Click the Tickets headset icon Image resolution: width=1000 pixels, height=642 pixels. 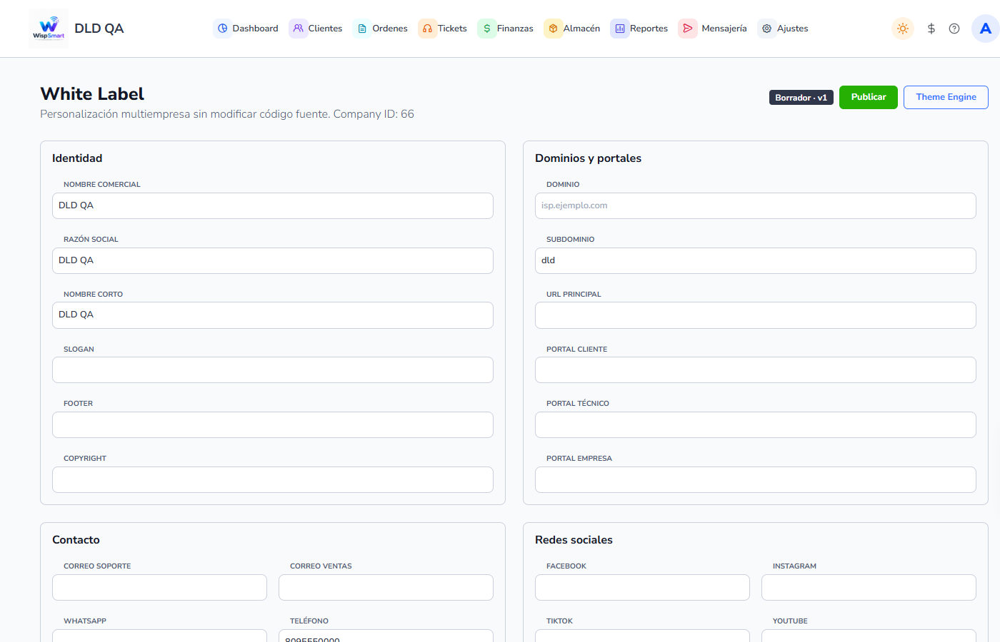pos(427,29)
